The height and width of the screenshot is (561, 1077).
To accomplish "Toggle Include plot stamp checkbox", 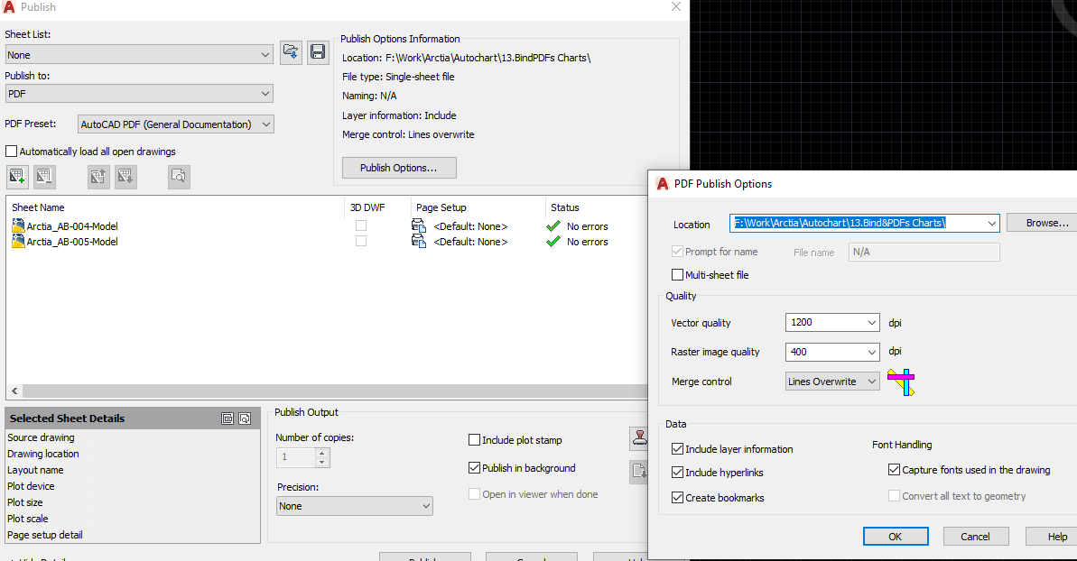I will 474,440.
